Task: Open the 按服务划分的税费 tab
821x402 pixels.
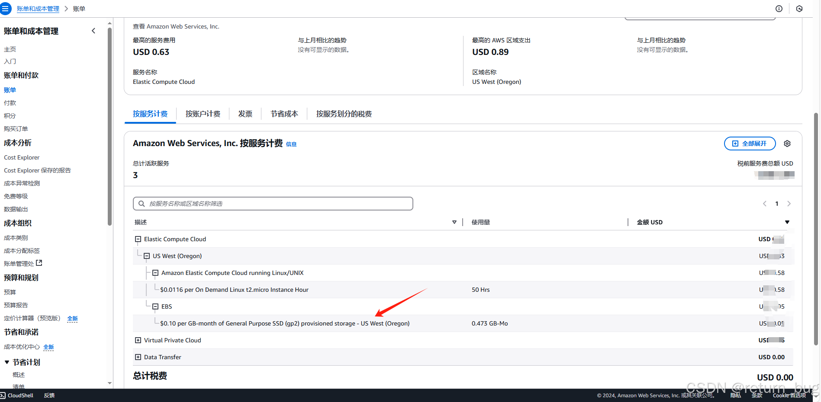Action: [344, 114]
